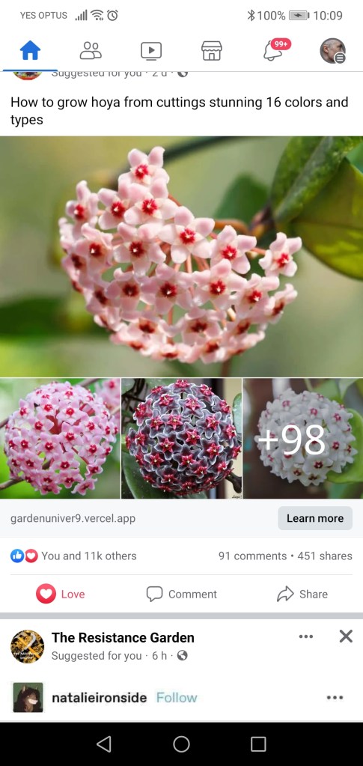Open natalieironside post options dots
Viewport: 363px width, 766px height.
pos(335,698)
